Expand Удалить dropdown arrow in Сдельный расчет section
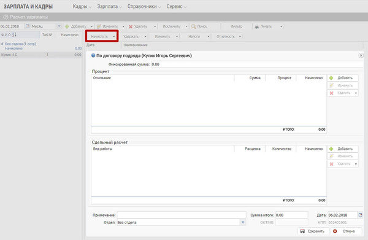Viewport: 368px width, 240px height. 356,164
